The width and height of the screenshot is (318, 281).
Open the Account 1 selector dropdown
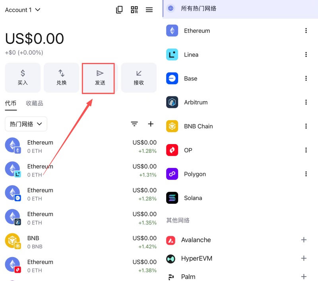pyautogui.click(x=23, y=10)
